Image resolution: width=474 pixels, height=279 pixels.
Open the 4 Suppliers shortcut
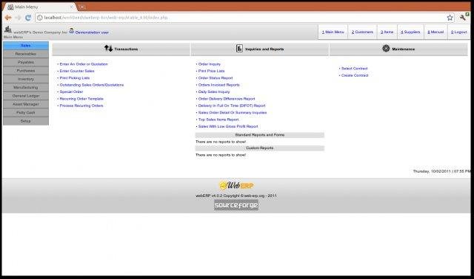click(x=410, y=32)
